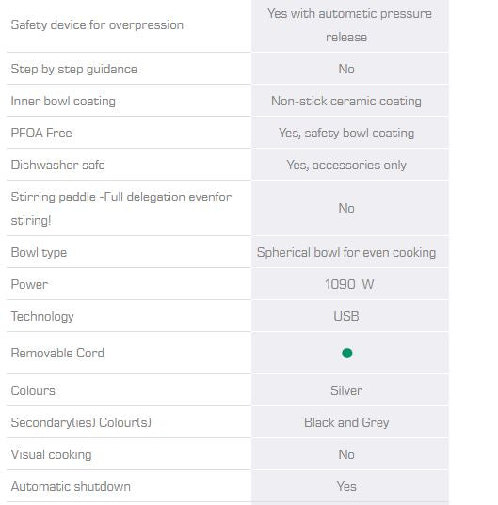Screen dimensions: 498x505
Task: Select the 'Removable Cord' label
Action: click(57, 353)
